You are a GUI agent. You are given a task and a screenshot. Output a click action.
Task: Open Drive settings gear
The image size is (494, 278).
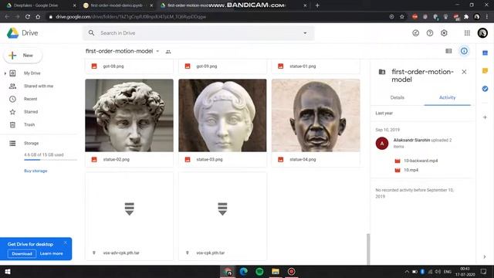tap(444, 33)
